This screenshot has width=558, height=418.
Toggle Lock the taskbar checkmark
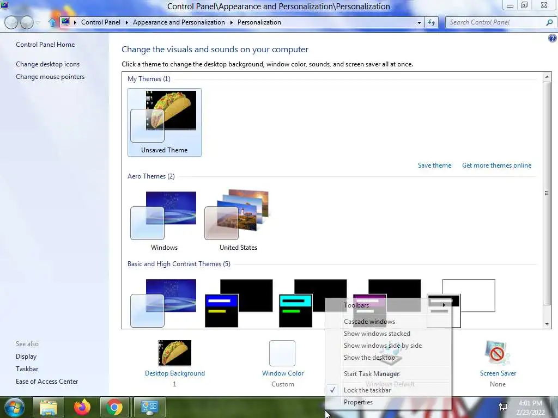click(332, 390)
